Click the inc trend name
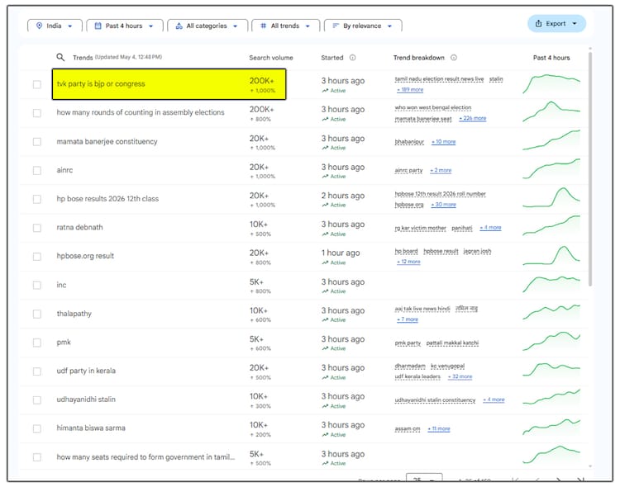The image size is (620, 487). [x=61, y=285]
